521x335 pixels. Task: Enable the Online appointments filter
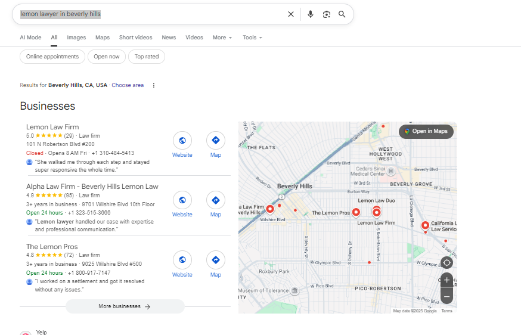(52, 57)
